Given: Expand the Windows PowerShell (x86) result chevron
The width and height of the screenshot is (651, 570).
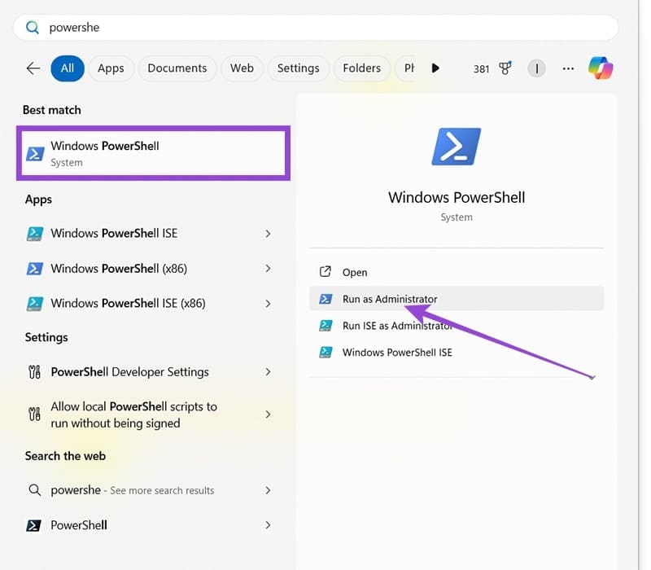Looking at the screenshot, I should tap(269, 269).
